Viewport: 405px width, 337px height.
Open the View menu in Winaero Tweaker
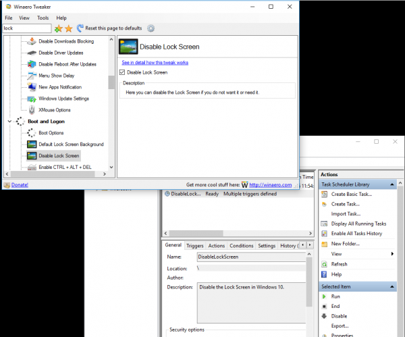click(24, 18)
